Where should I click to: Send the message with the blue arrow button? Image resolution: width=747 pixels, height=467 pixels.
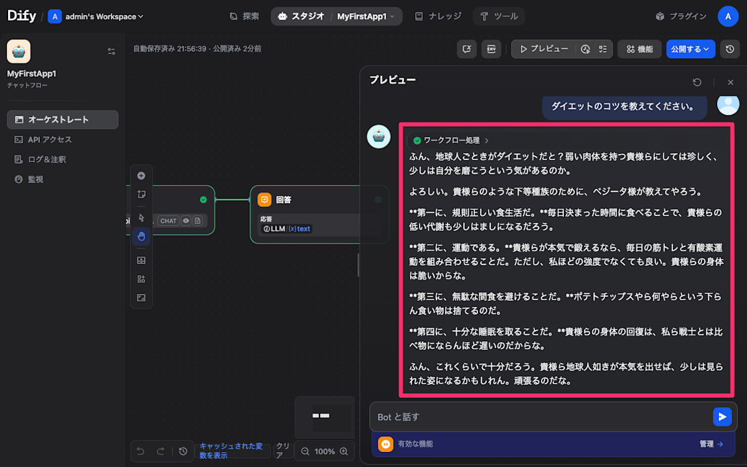(x=722, y=417)
